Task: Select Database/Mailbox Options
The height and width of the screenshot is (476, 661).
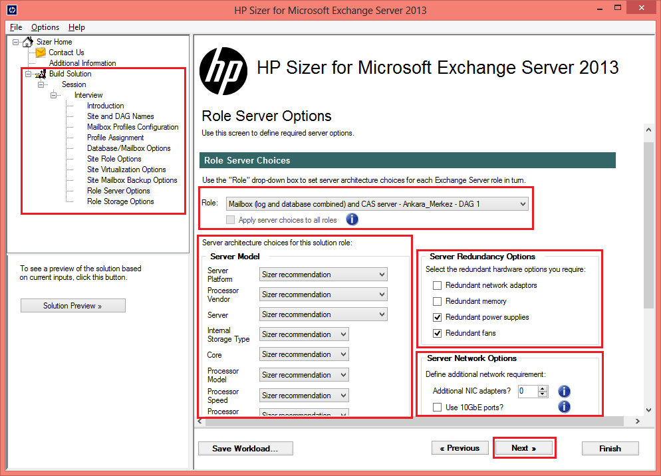Action: (x=129, y=148)
